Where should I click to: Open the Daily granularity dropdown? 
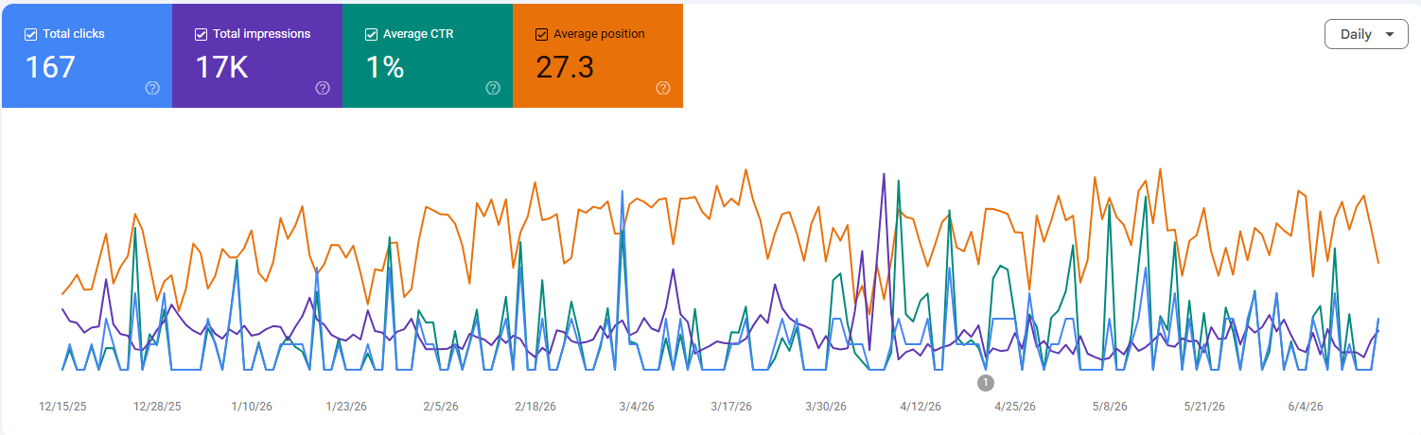coord(1366,34)
